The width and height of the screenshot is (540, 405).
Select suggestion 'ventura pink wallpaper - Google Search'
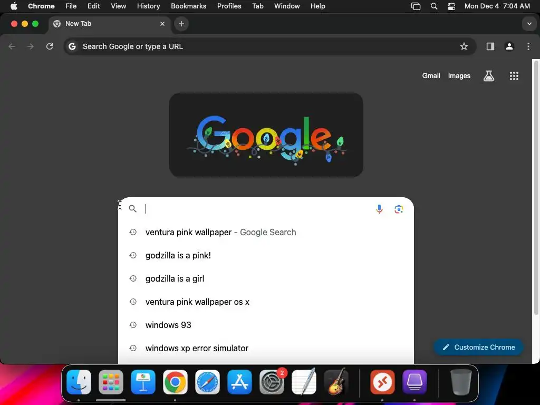266,232
